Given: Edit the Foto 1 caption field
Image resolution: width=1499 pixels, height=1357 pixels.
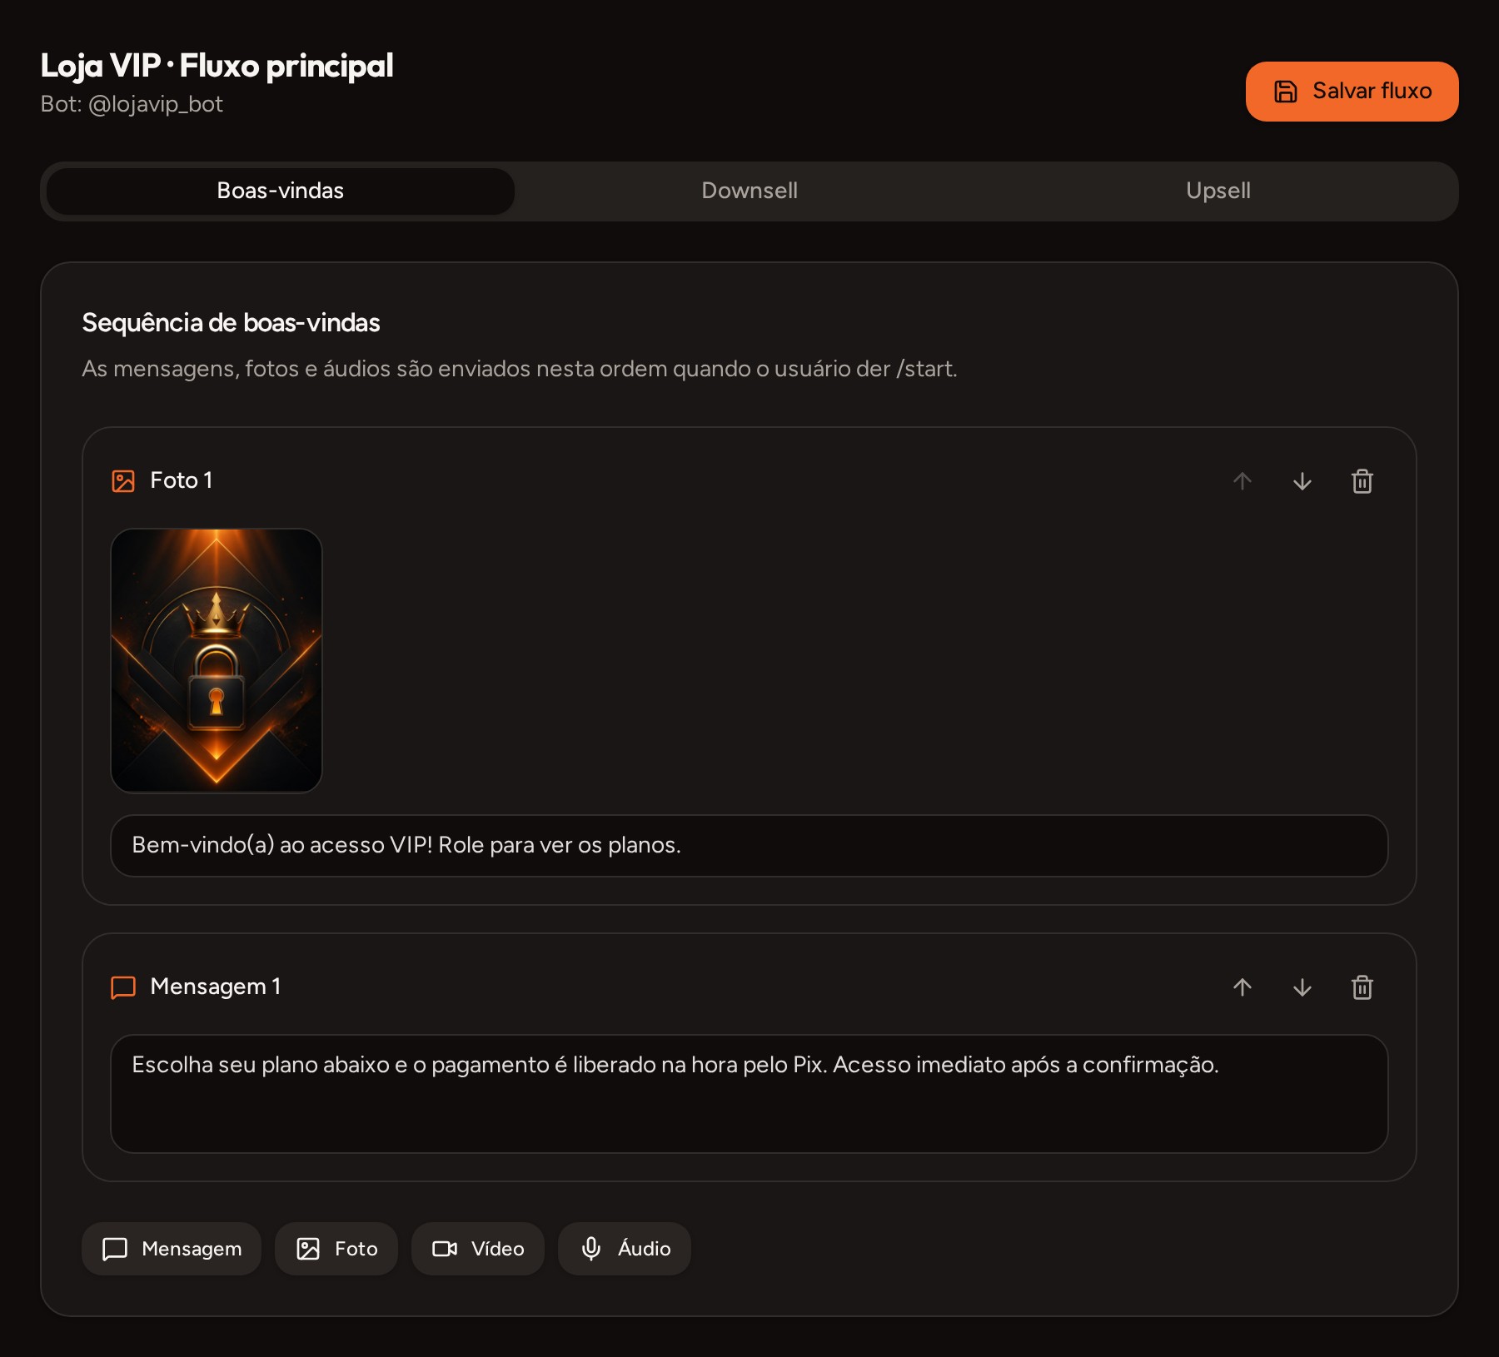Looking at the screenshot, I should point(749,846).
